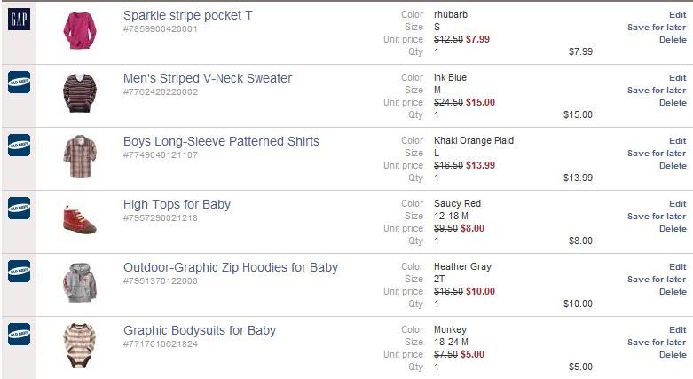Click Old Navy logo beside Zip Hoodies for Baby

click(19, 271)
